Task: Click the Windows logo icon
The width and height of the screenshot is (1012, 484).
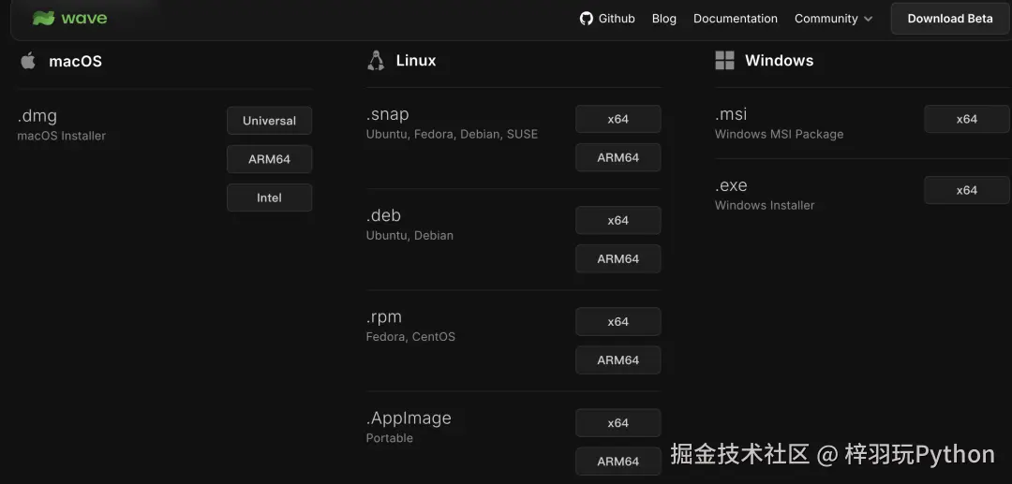Action: (x=724, y=61)
